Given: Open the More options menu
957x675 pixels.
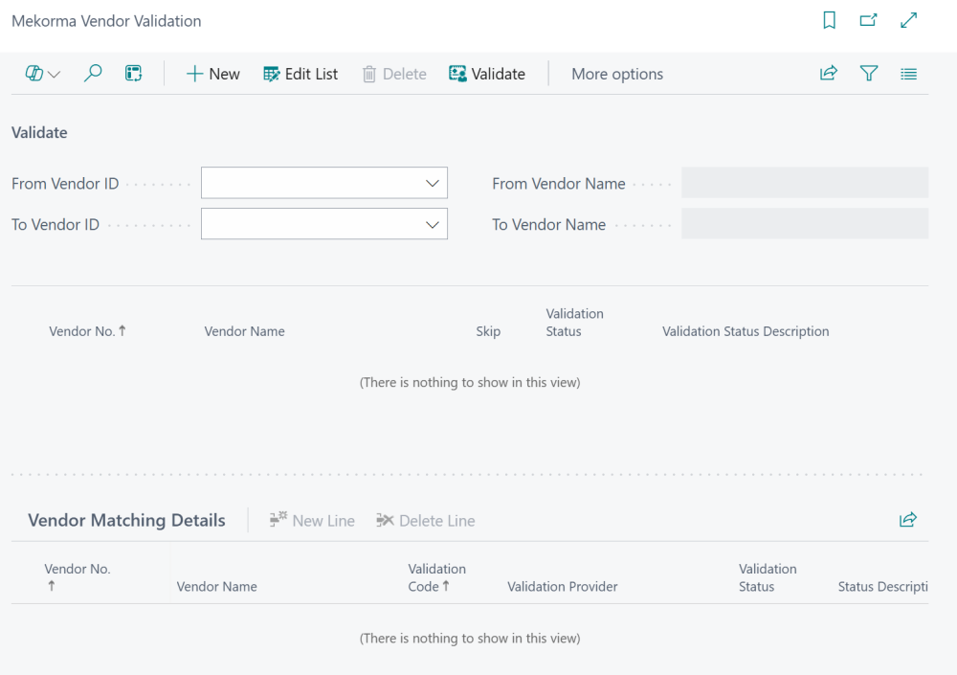Looking at the screenshot, I should (x=617, y=74).
